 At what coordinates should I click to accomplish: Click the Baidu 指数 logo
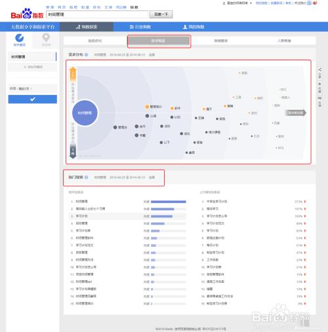27,14
